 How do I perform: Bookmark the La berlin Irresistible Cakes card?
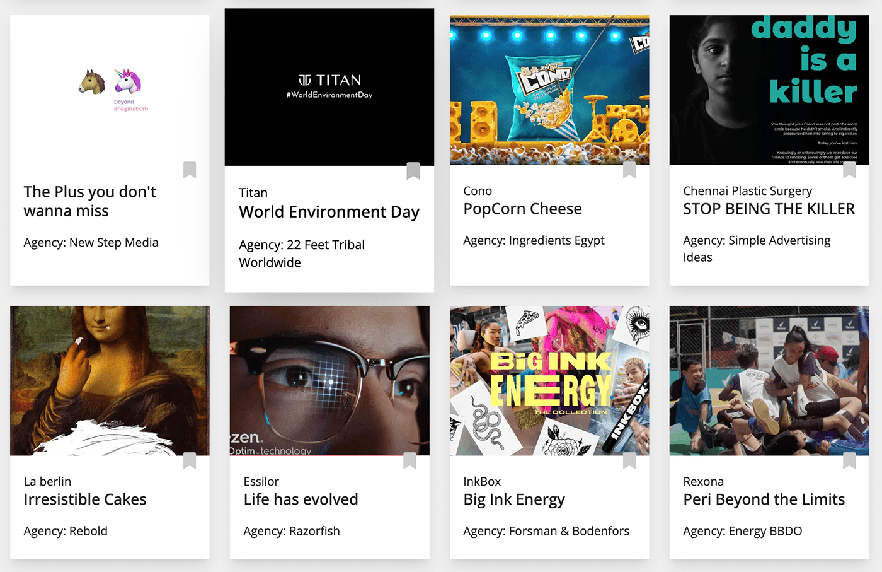pos(190,460)
